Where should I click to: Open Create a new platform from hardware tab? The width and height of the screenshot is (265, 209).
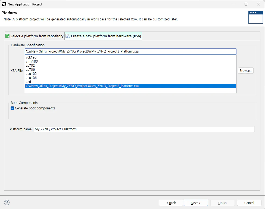coord(104,36)
